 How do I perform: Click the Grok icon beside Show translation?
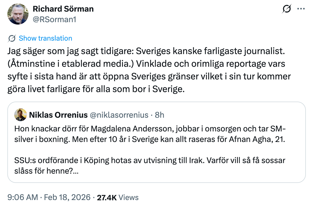[12, 38]
